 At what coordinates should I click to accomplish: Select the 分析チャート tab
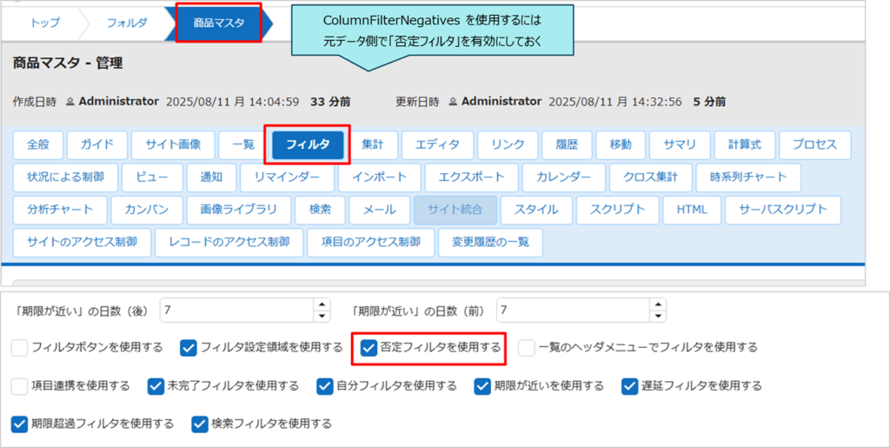(x=60, y=210)
